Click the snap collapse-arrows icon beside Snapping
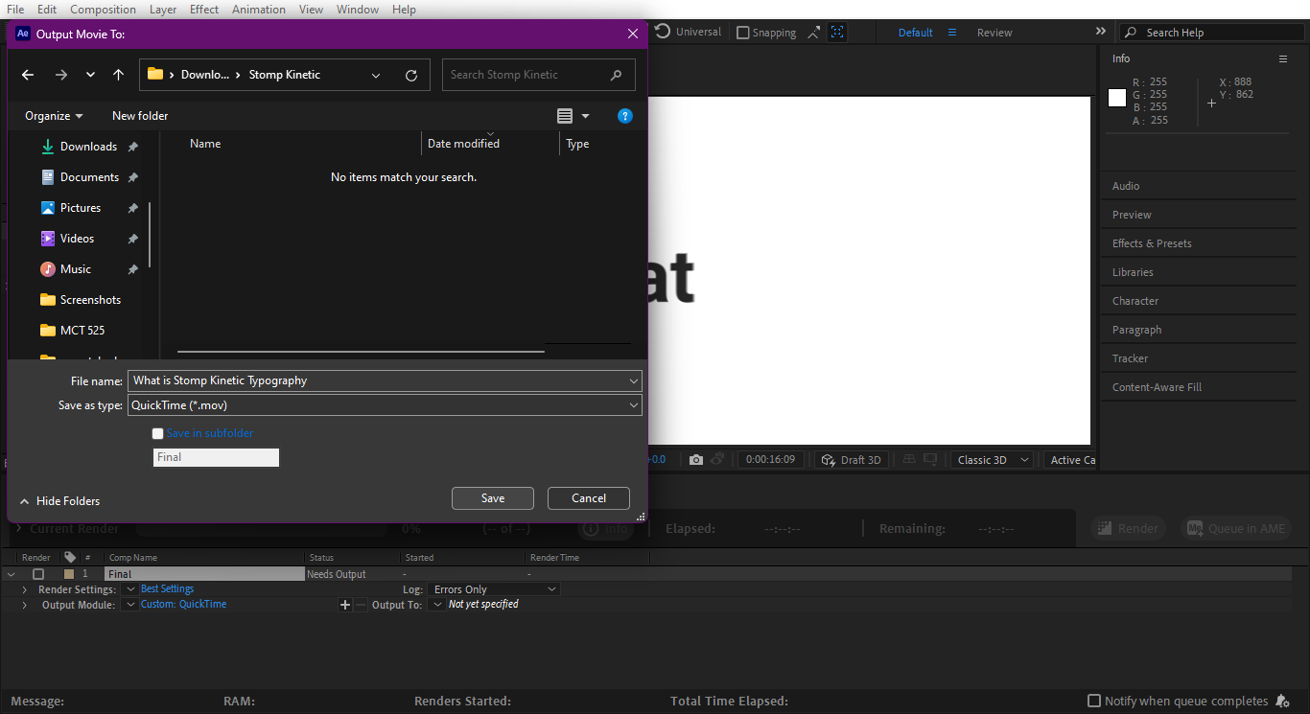The height and width of the screenshot is (714, 1310). pyautogui.click(x=813, y=33)
